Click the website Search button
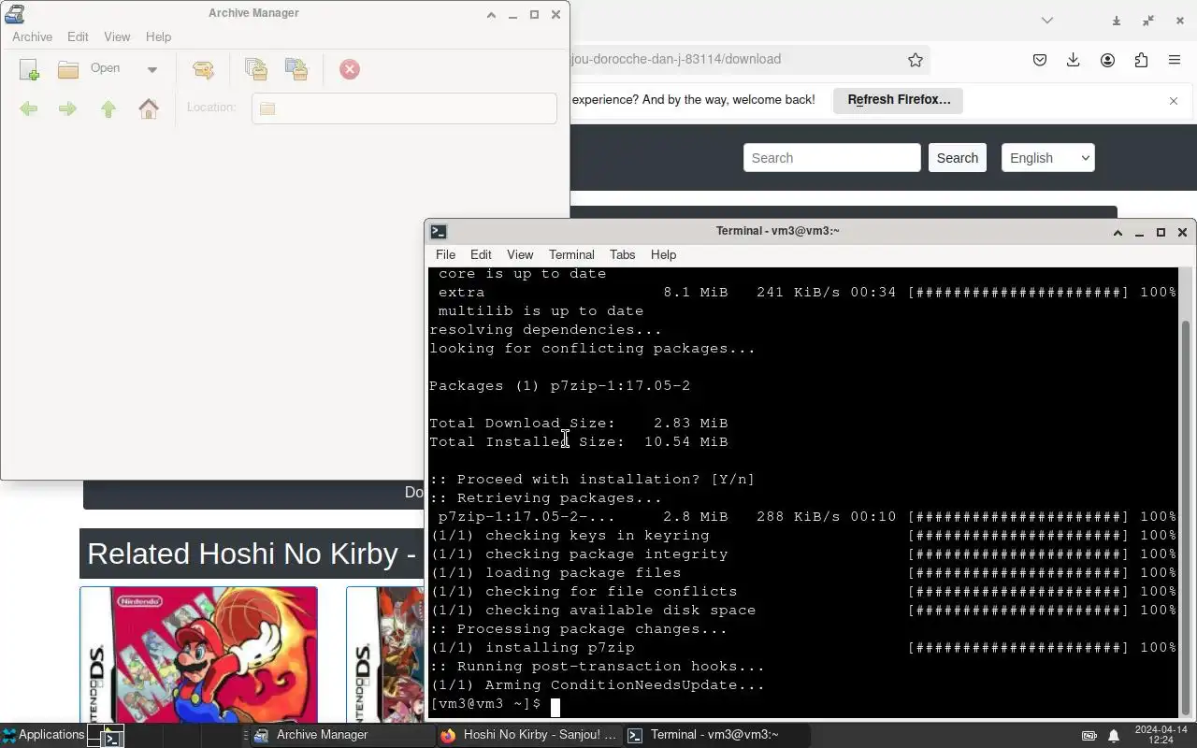1197x748 pixels. coord(958,158)
